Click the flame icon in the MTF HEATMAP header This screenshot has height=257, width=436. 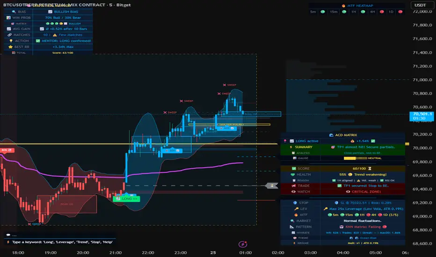[343, 6]
